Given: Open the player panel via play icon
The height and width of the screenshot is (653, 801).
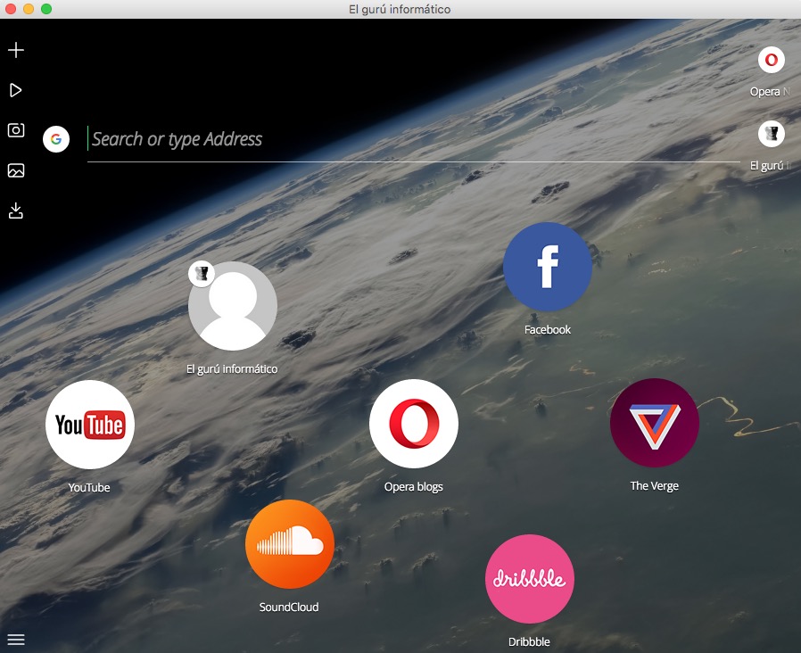Looking at the screenshot, I should point(16,90).
